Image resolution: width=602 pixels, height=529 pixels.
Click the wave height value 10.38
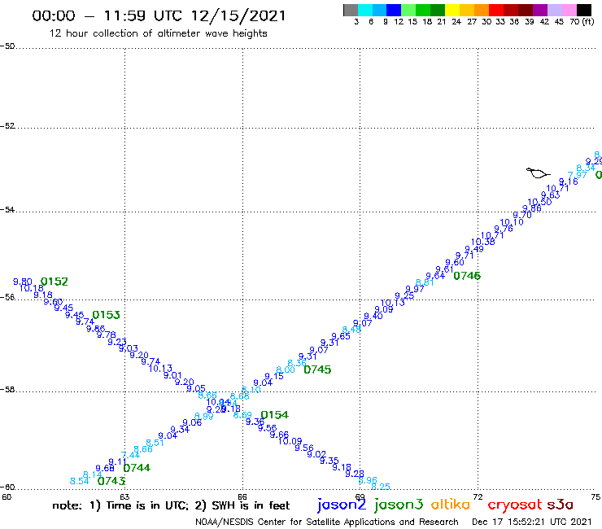pyautogui.click(x=483, y=242)
